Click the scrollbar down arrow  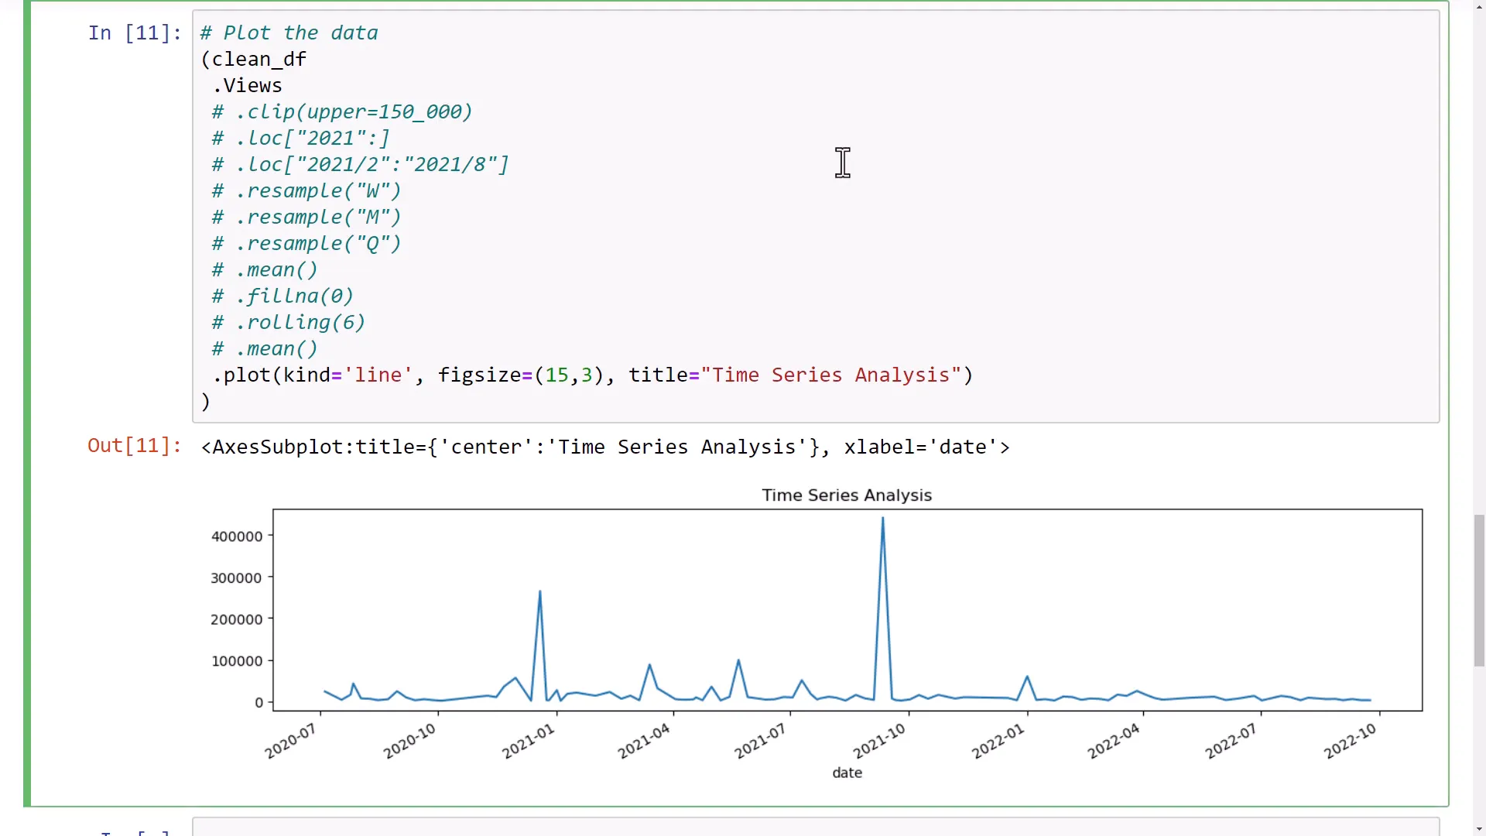coord(1479,830)
